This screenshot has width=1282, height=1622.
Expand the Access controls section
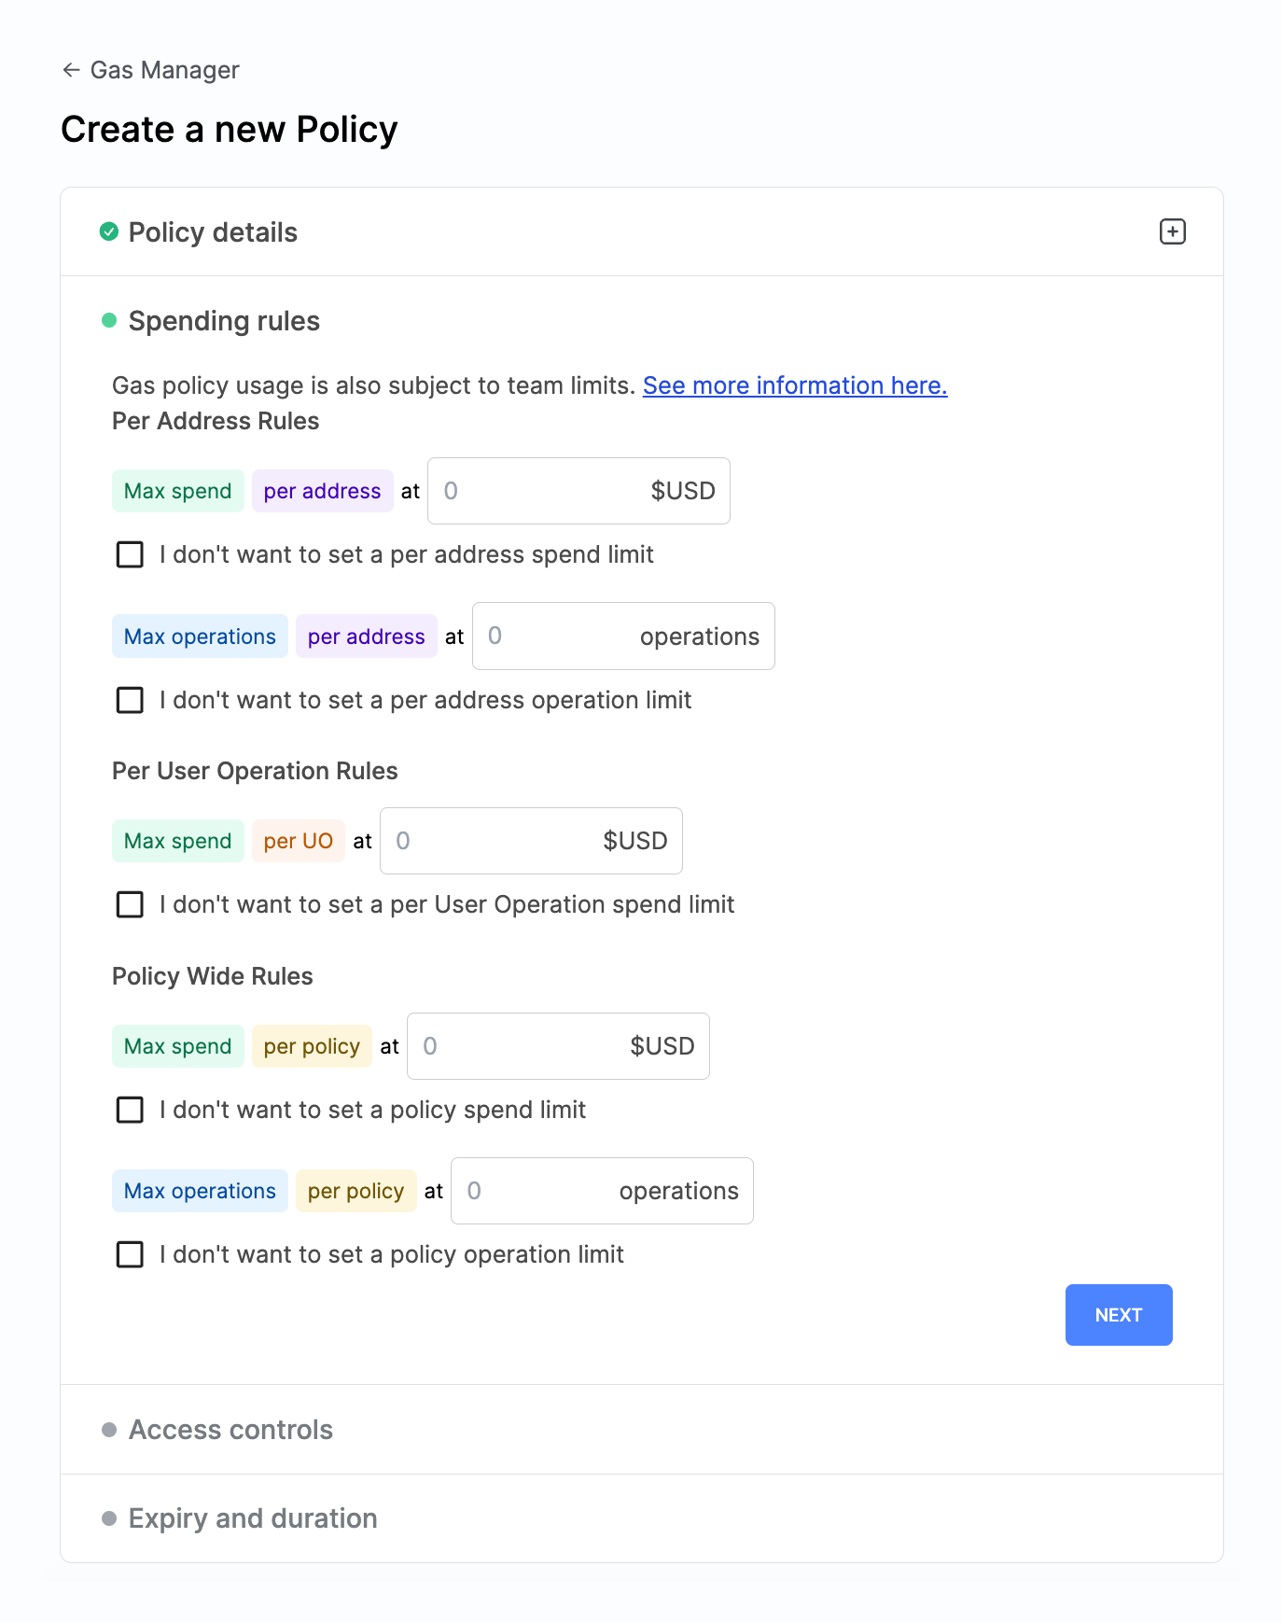[x=230, y=1429]
